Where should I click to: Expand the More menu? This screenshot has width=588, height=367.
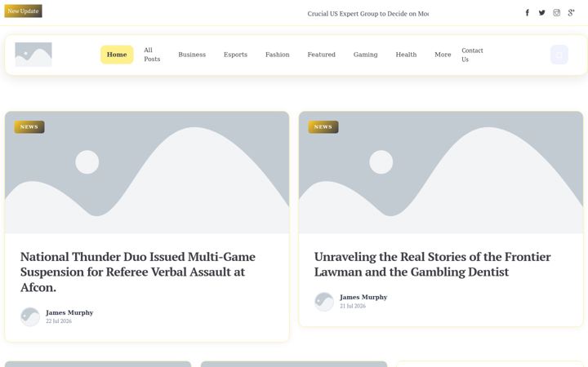click(443, 55)
